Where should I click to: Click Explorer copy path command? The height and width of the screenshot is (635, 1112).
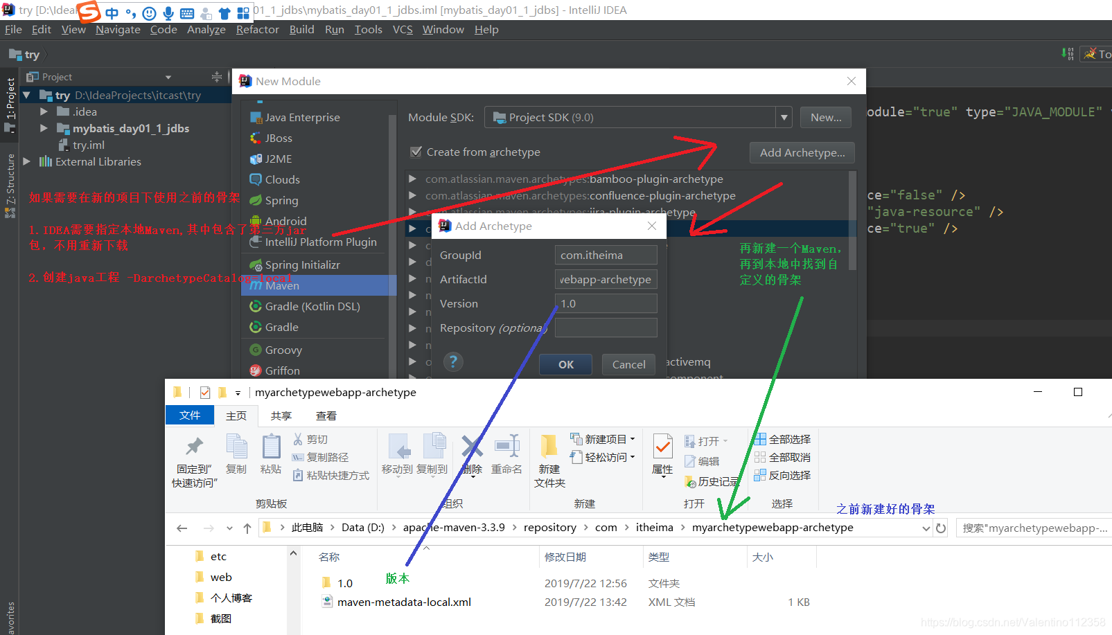(320, 458)
